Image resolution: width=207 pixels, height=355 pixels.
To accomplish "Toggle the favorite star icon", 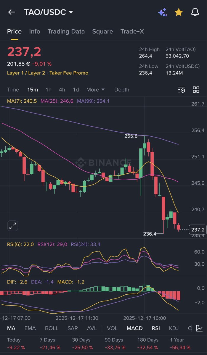I will [179, 12].
